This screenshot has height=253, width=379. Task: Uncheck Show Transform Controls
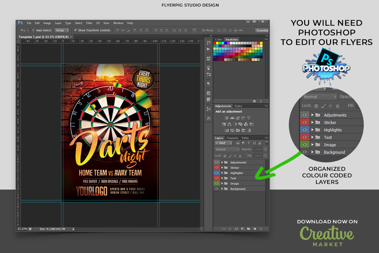click(75, 30)
